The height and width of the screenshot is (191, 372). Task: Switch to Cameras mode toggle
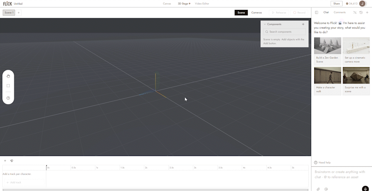[x=257, y=13]
